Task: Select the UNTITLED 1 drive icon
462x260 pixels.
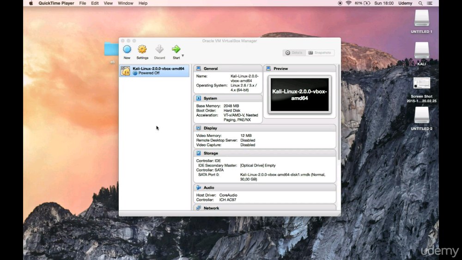Action: (x=422, y=19)
